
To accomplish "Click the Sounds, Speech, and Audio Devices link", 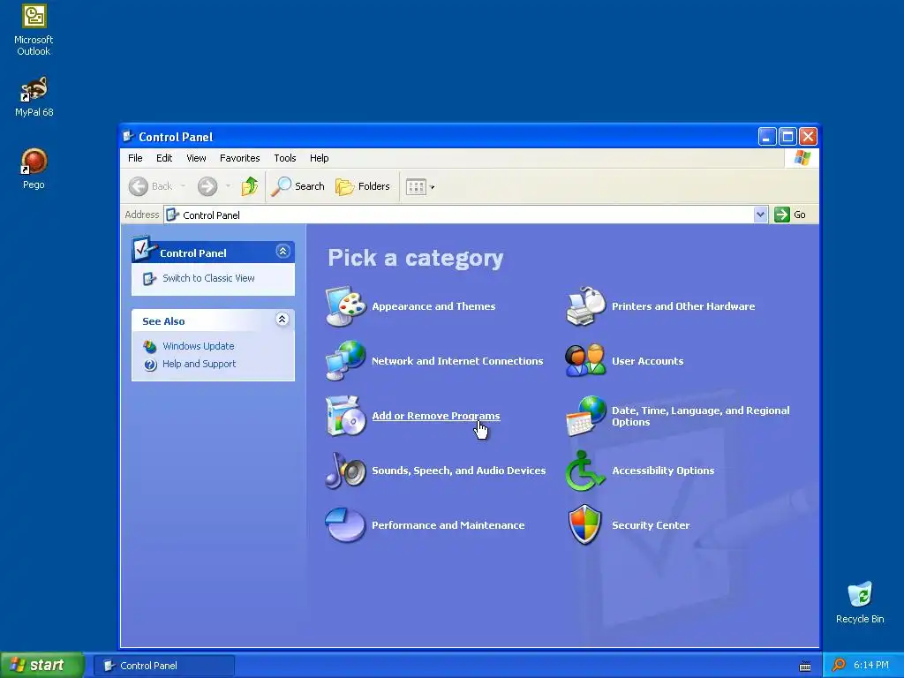I will [x=458, y=471].
